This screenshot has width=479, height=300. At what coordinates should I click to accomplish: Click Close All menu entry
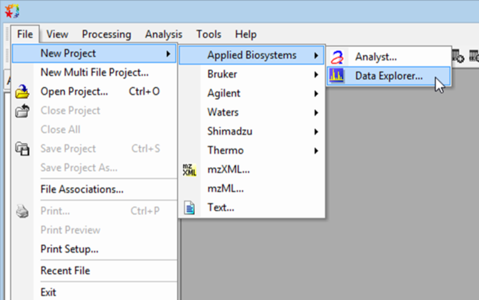pyautogui.click(x=94, y=130)
